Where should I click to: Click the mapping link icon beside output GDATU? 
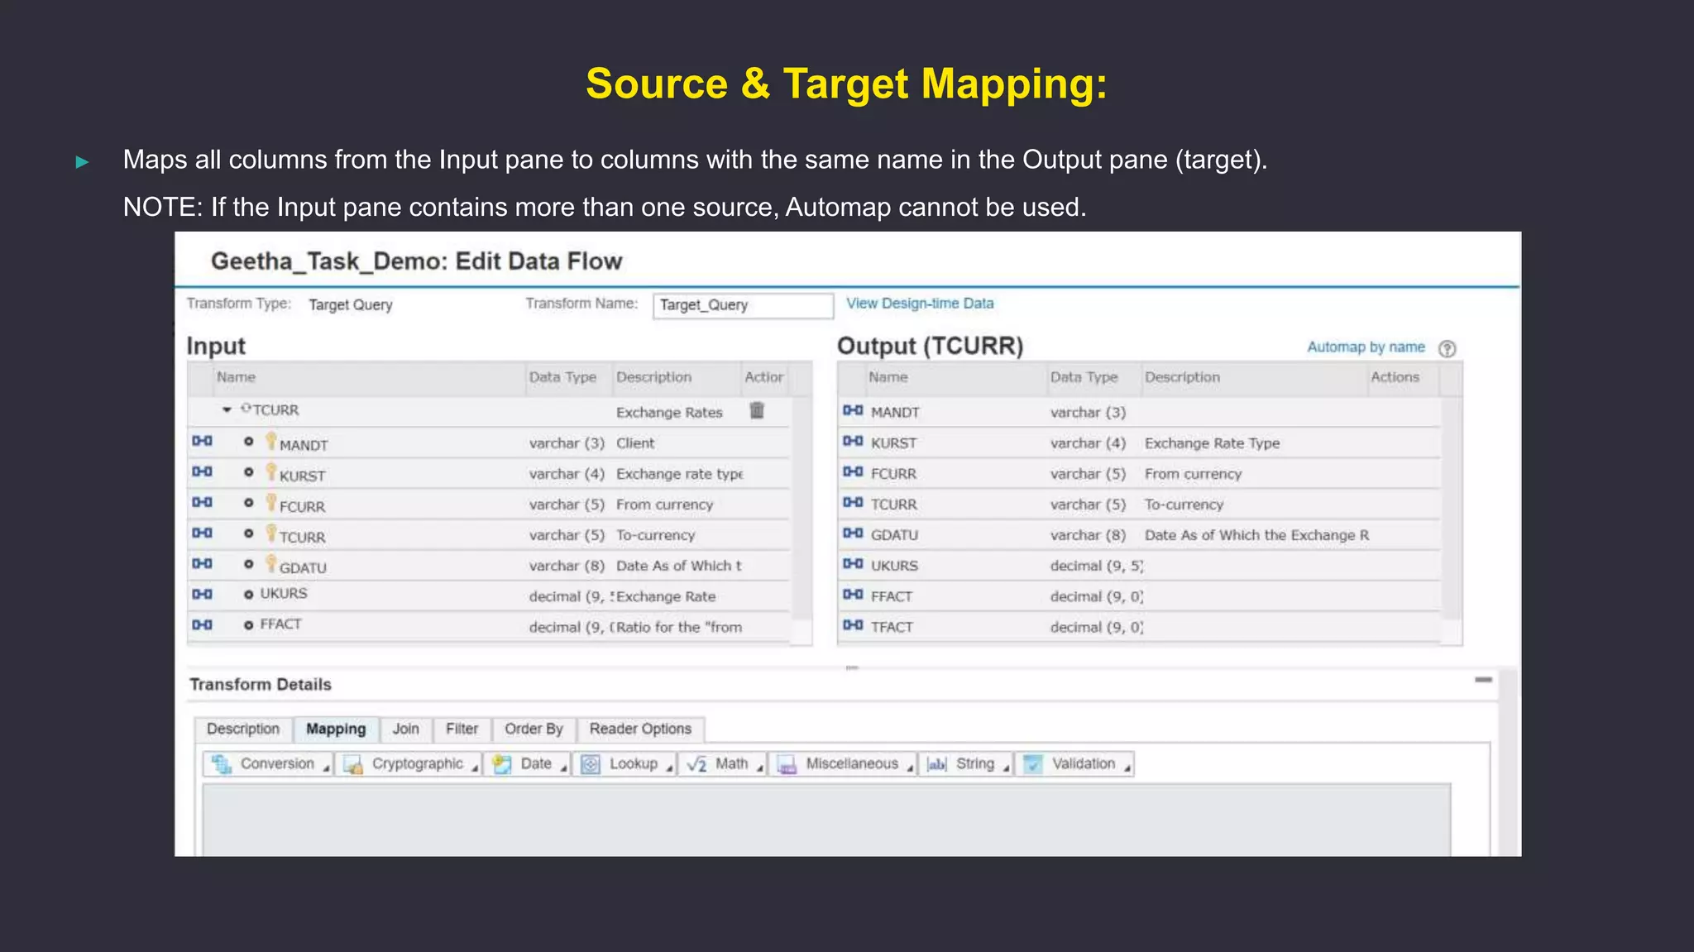click(853, 533)
